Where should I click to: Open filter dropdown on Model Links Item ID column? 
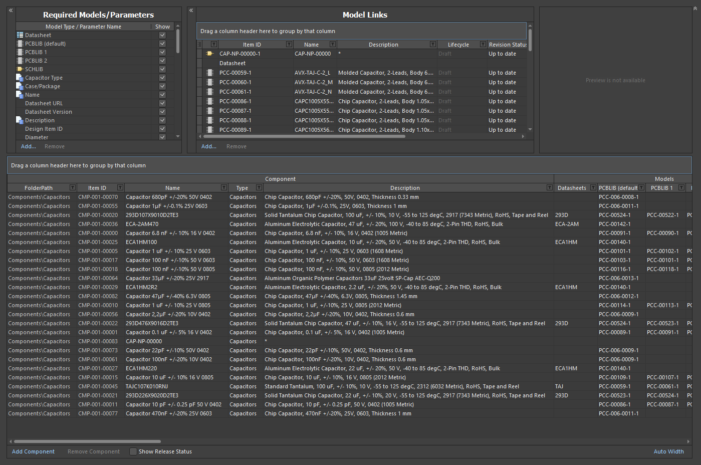pos(289,45)
